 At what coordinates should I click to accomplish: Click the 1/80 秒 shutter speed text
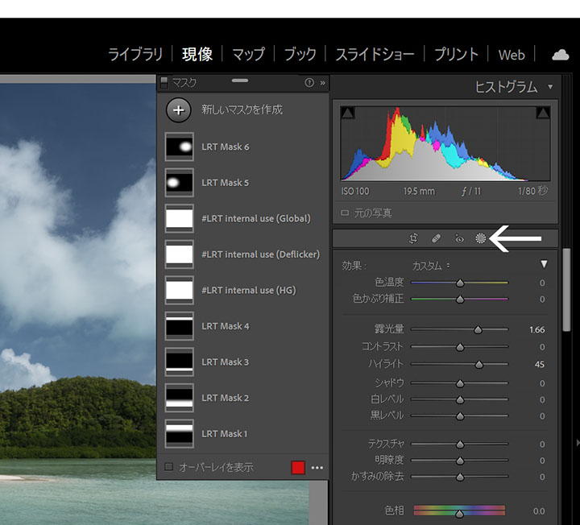coord(532,191)
